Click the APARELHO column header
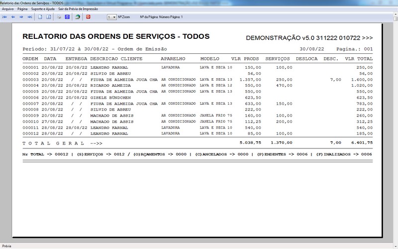Screen dimensions: 398x249 coord(173,59)
